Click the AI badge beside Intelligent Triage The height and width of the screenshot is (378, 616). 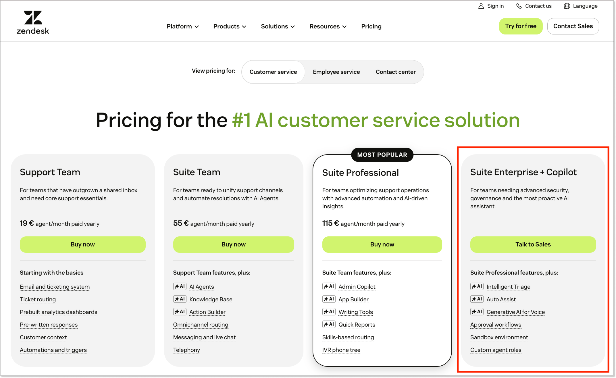(x=477, y=286)
